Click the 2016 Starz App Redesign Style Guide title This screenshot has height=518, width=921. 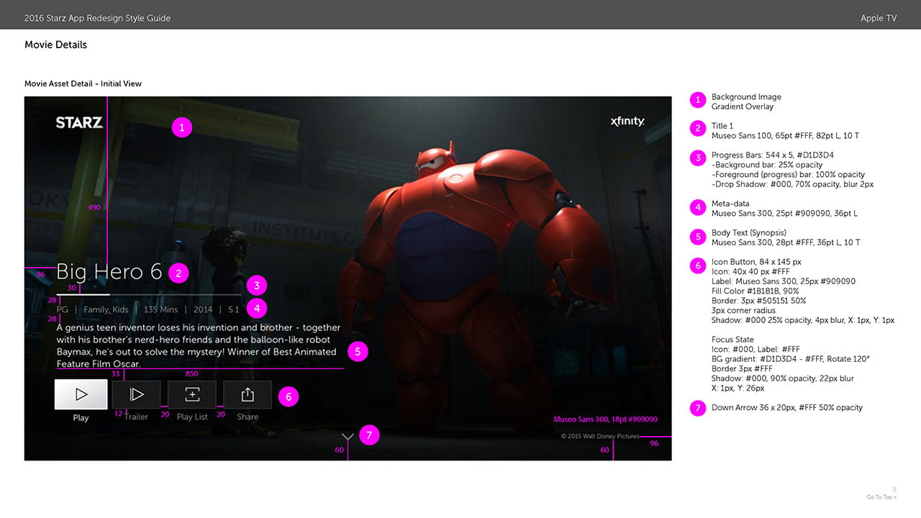(97, 18)
